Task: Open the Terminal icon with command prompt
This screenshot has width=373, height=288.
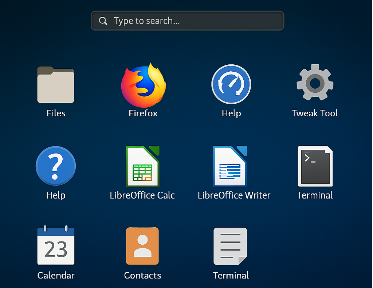Action: (315, 166)
